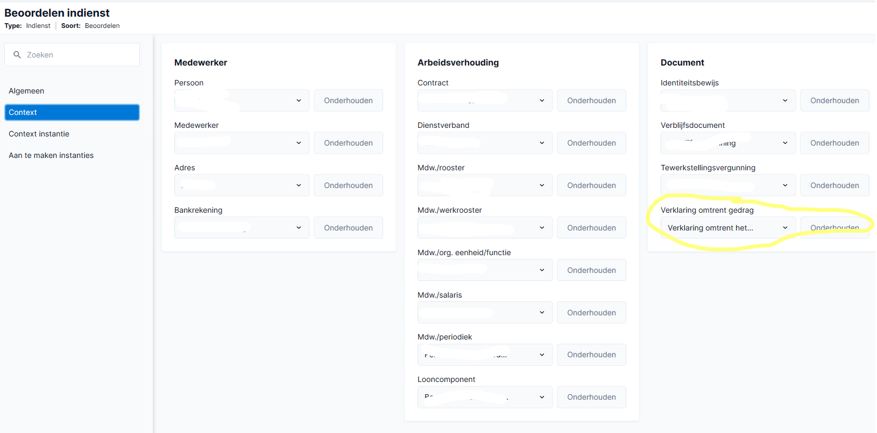Click Onderhouden beside Mdw./werkrooster

[591, 228]
